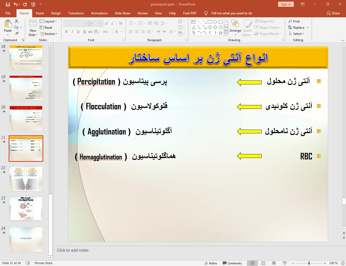Select the Rectangle shape tool
The image size is (346, 266).
tap(210, 21)
